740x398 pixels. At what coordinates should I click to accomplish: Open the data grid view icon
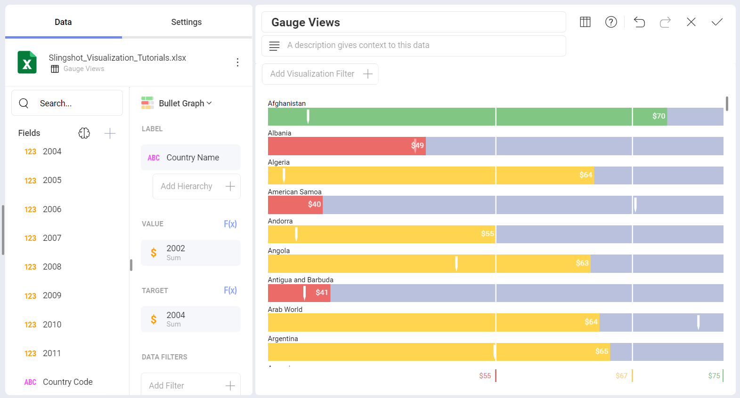click(585, 22)
